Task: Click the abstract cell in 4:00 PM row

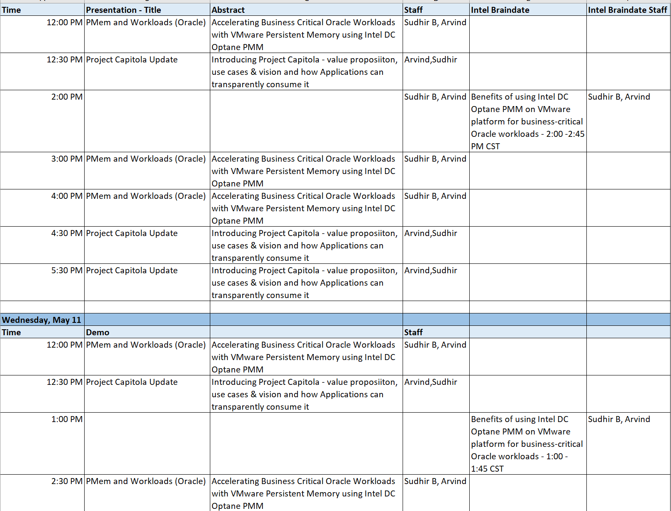Action: click(306, 208)
